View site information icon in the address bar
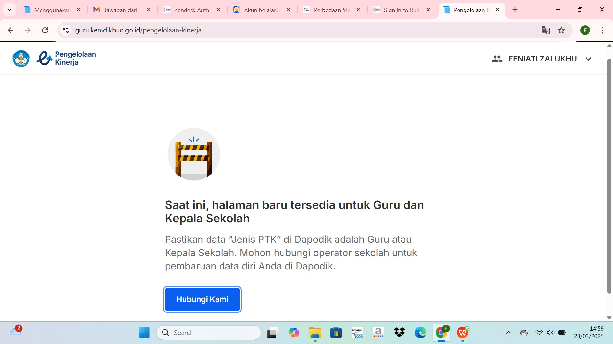 pos(66,30)
